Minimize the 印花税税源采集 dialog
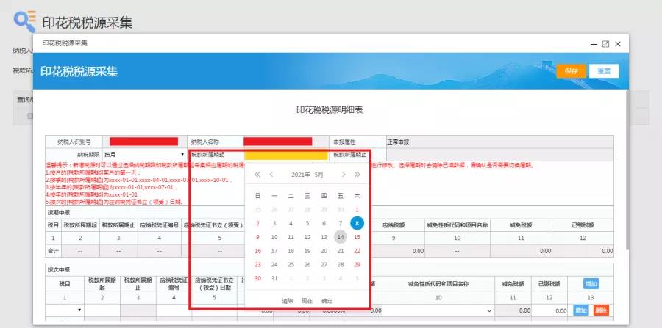The image size is (662, 328). pyautogui.click(x=594, y=44)
